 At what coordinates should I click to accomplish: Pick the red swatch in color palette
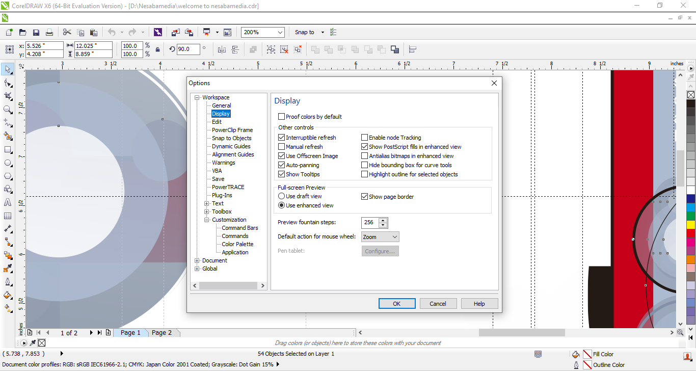[x=691, y=233]
